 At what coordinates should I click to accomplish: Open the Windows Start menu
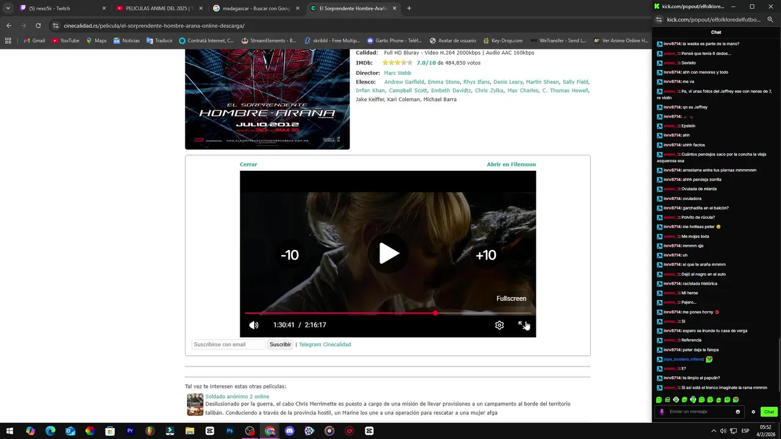pos(10,430)
